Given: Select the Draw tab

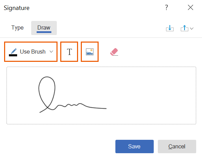Looking at the screenshot, I should (x=44, y=28).
